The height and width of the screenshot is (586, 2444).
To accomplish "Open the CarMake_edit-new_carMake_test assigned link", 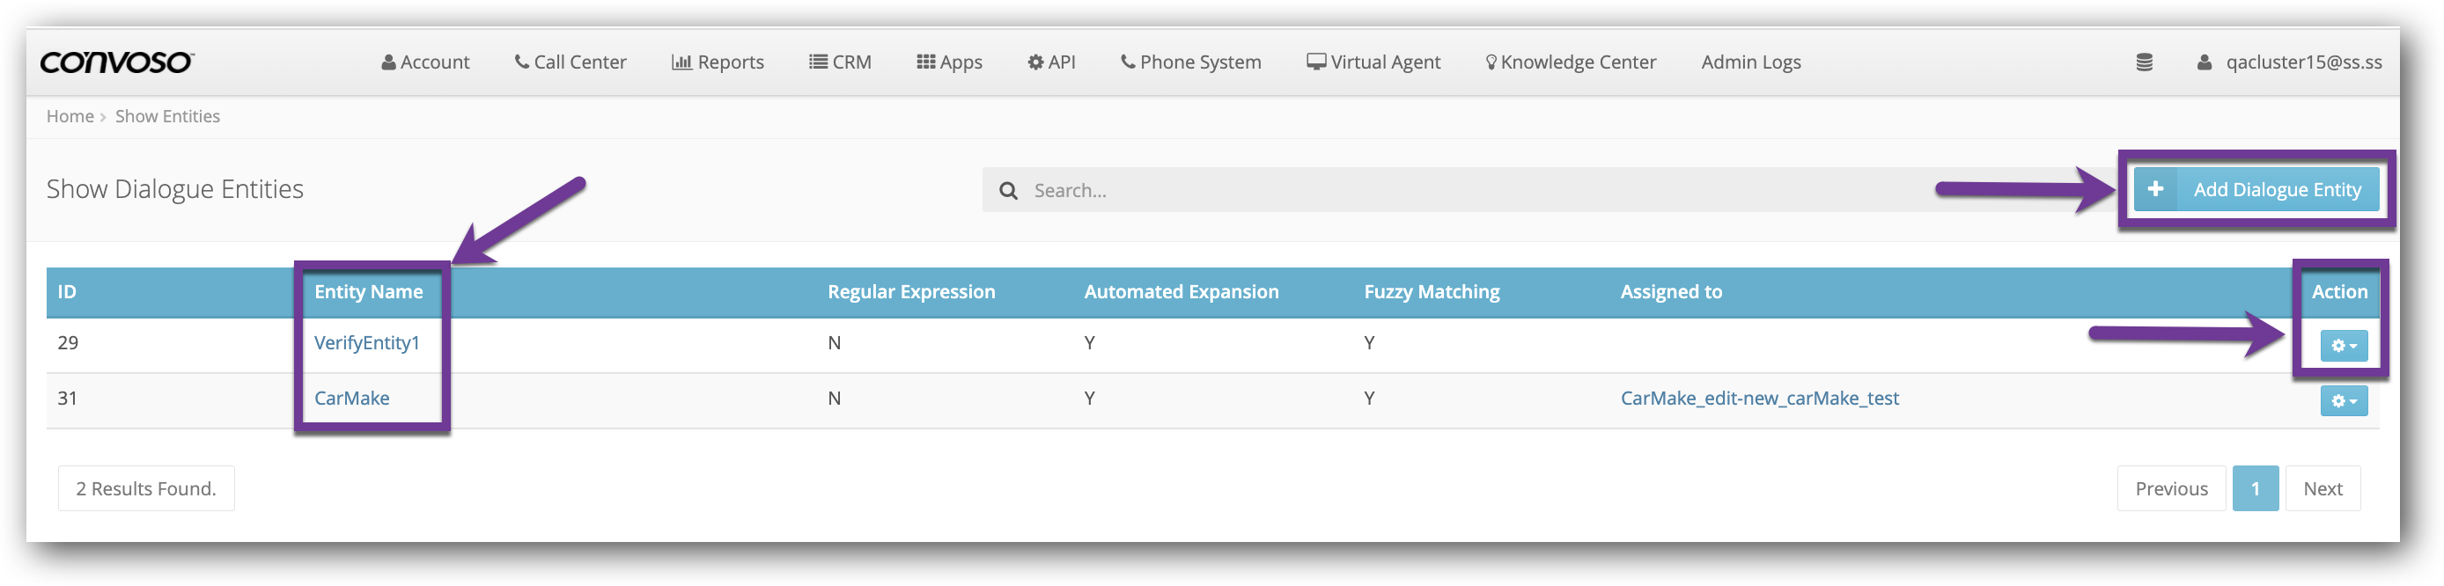I will (1759, 399).
